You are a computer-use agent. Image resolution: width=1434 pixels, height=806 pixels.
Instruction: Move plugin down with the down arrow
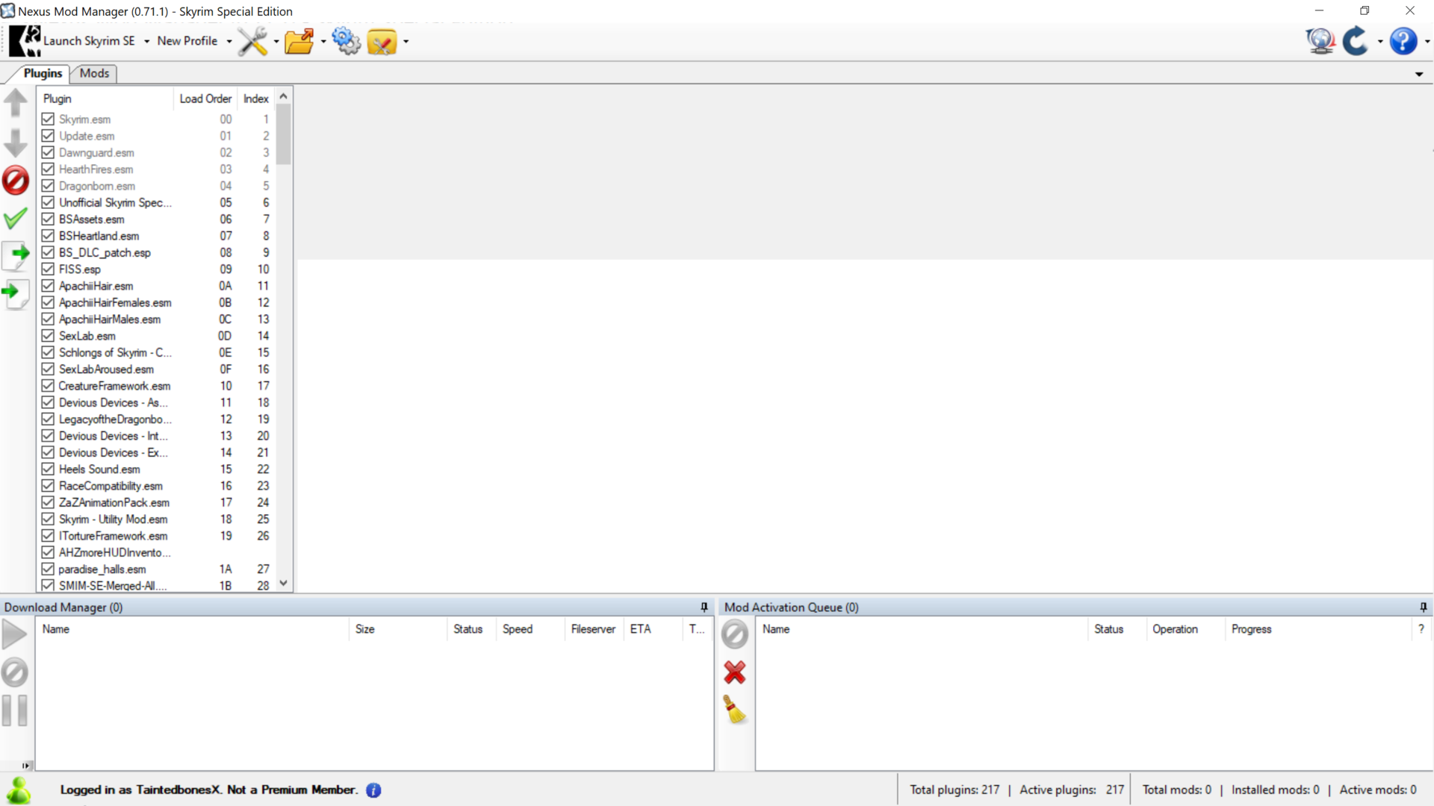click(x=16, y=142)
